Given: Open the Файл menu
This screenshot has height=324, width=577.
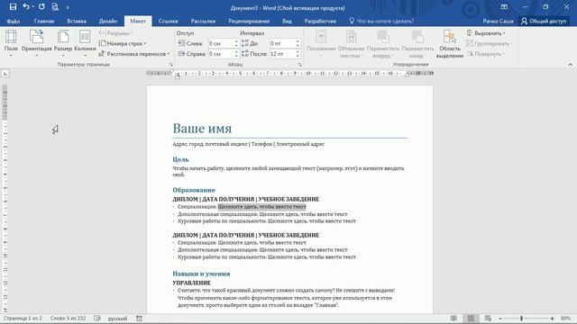Looking at the screenshot, I should [14, 22].
